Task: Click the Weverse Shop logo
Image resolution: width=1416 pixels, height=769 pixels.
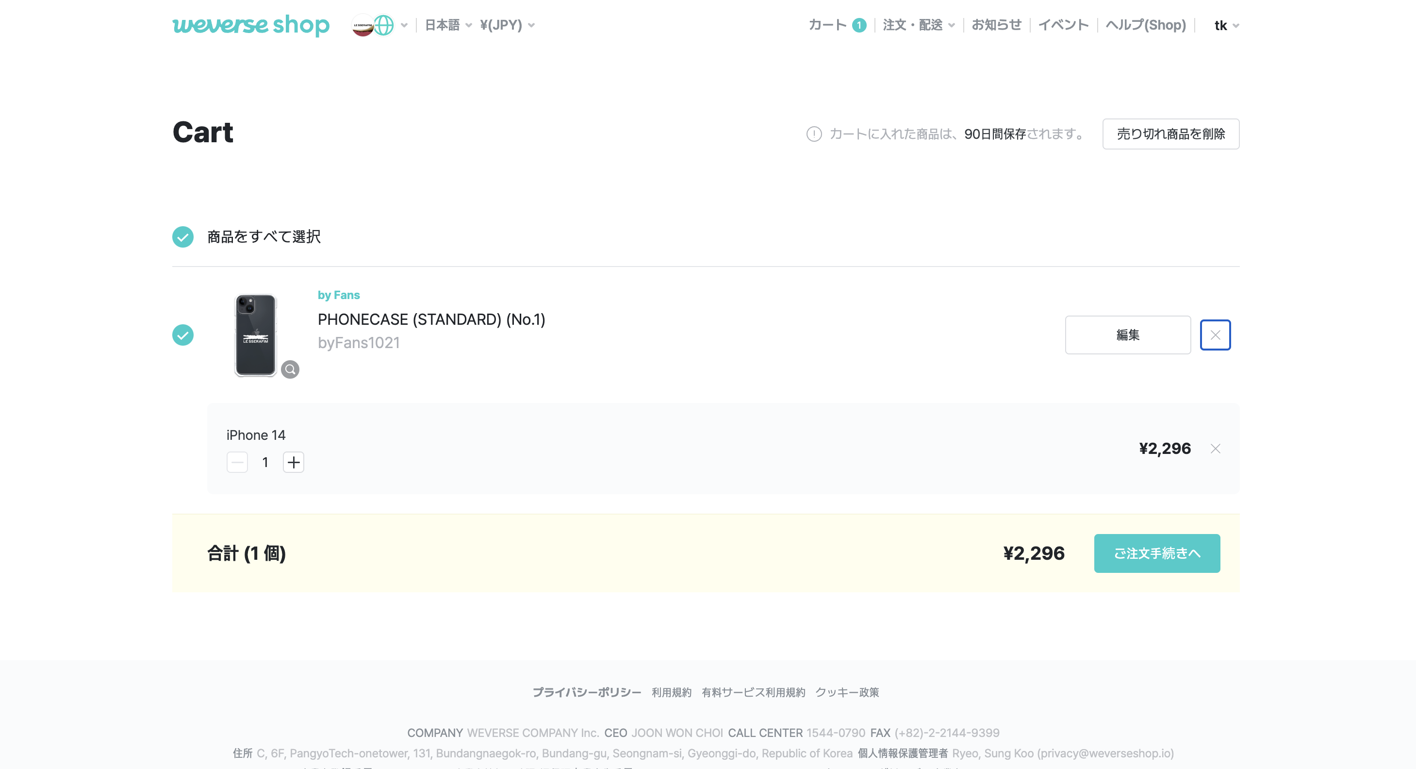Action: (251, 25)
